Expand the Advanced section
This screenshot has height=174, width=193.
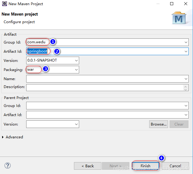click(3, 137)
